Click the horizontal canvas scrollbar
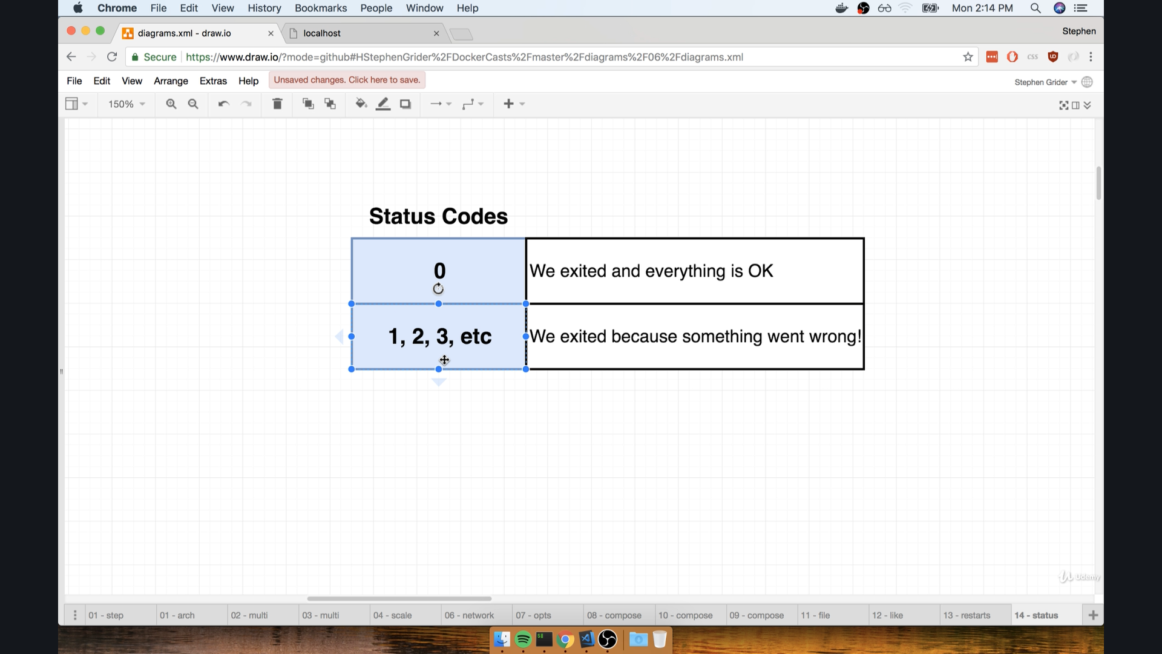 (399, 599)
